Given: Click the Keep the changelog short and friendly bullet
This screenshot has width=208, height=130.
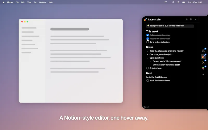Looking at the screenshot, I should tap(167, 51).
